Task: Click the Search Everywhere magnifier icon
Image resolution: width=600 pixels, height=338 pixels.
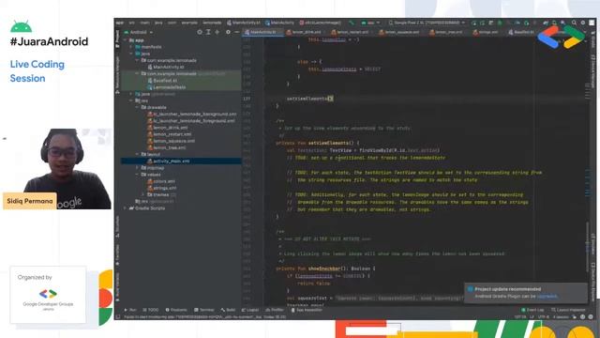Action: (x=574, y=23)
